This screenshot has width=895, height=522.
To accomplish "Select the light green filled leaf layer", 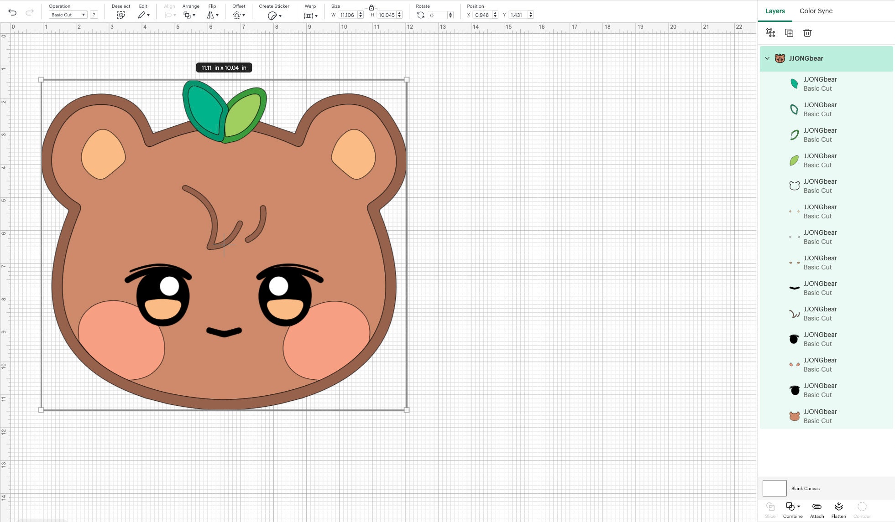I will tap(826, 160).
